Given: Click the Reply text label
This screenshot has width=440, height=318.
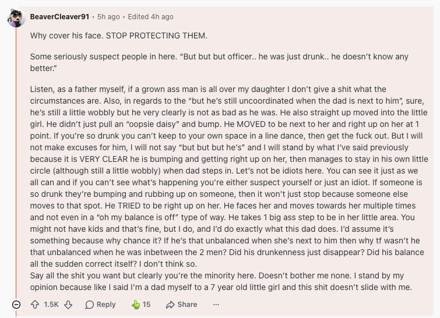Looking at the screenshot, I should click(x=106, y=305).
